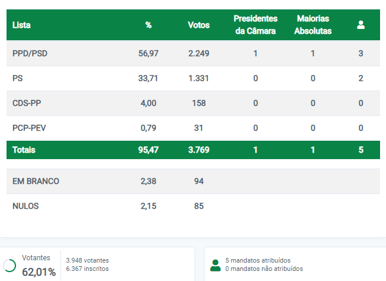
Task: Select the PPD/PSD list row
Action: tap(193, 53)
